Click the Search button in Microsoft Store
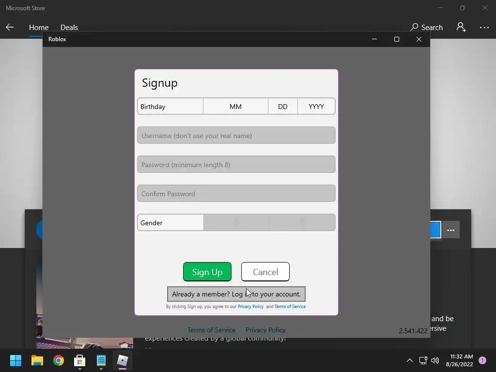 (x=426, y=28)
